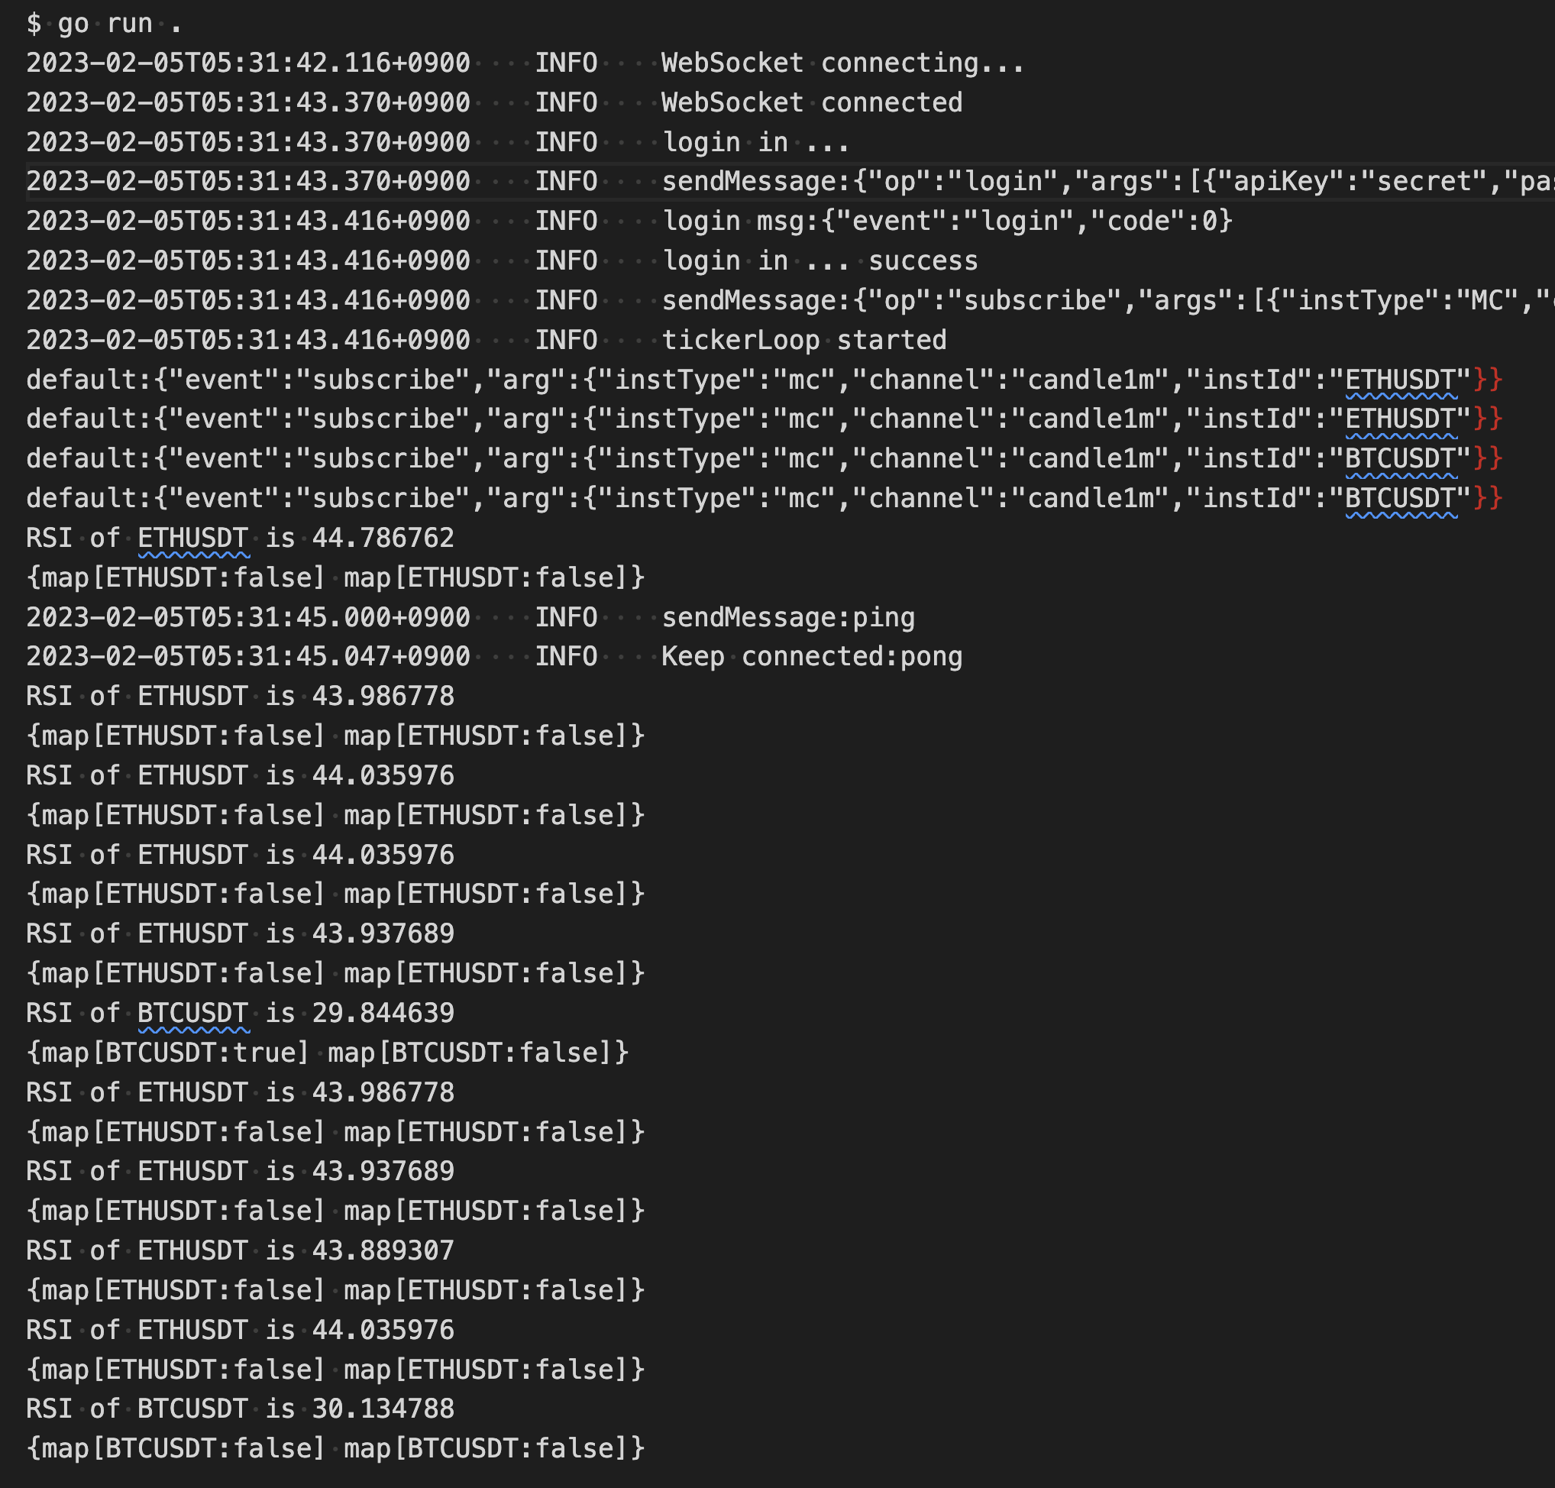This screenshot has height=1488, width=1555.
Task: Click underlined BTCUSDT in last subscribe line
Action: pyautogui.click(x=1401, y=499)
